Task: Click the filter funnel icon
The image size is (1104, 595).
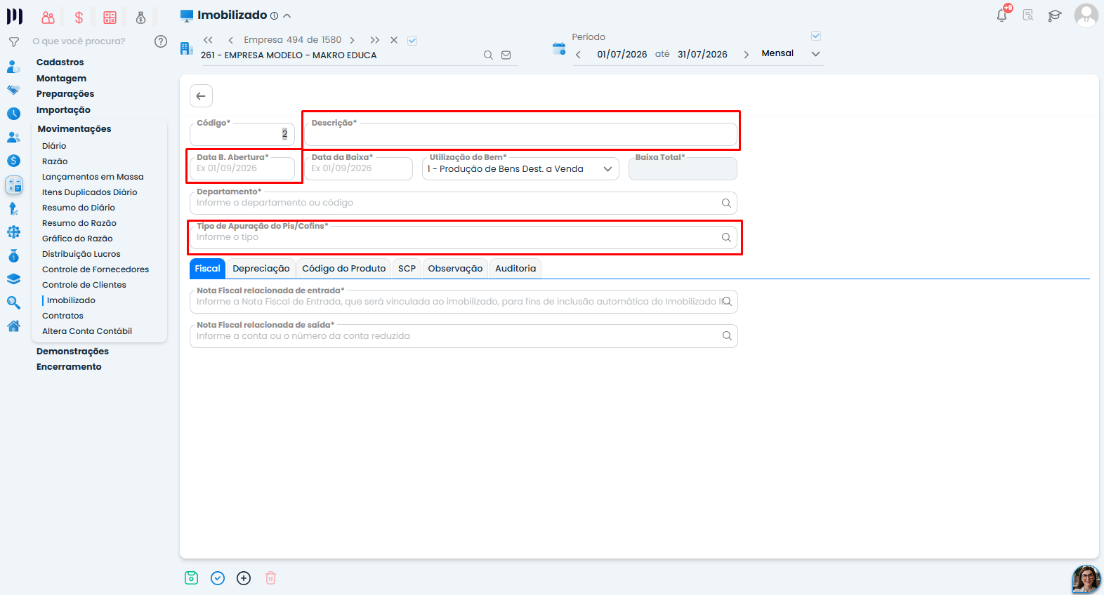Action: point(13,42)
